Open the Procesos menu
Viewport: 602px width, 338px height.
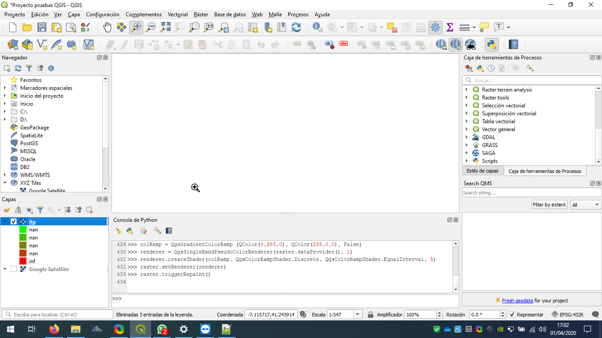point(298,15)
